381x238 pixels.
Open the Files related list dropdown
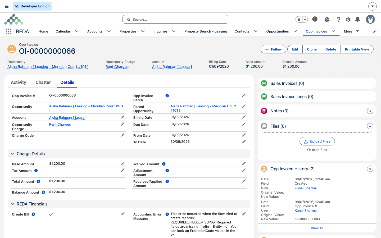(370, 126)
